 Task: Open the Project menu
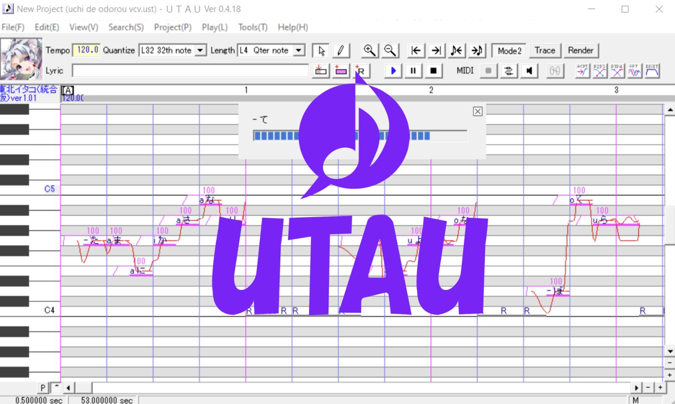(173, 27)
